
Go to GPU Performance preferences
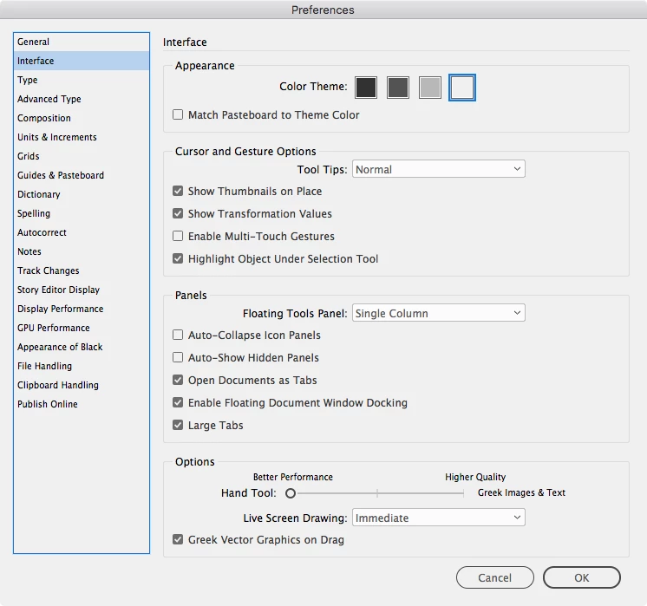tap(82, 328)
